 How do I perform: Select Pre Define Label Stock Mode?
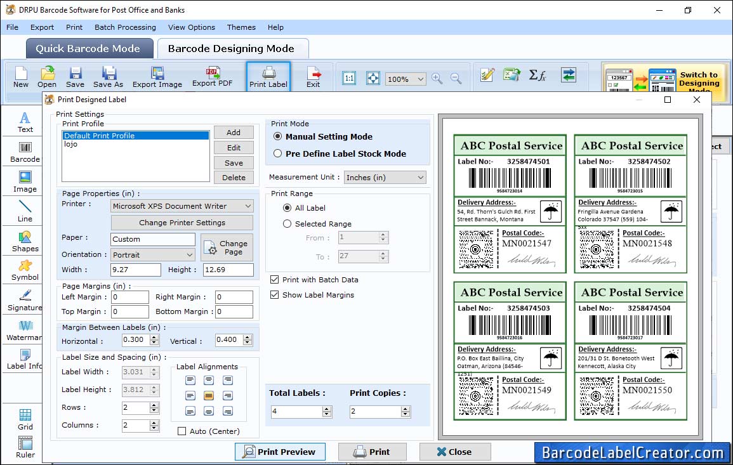278,154
